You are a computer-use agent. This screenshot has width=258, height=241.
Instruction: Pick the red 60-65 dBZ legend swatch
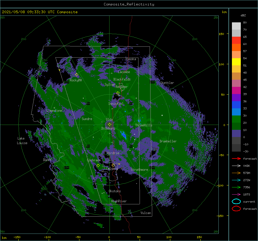click(236, 40)
